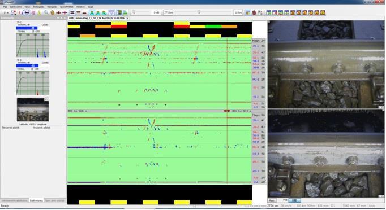Toggle the highlighted panel icon left of red book
Image resolution: width=386 pixels, height=210 pixels.
point(248,12)
